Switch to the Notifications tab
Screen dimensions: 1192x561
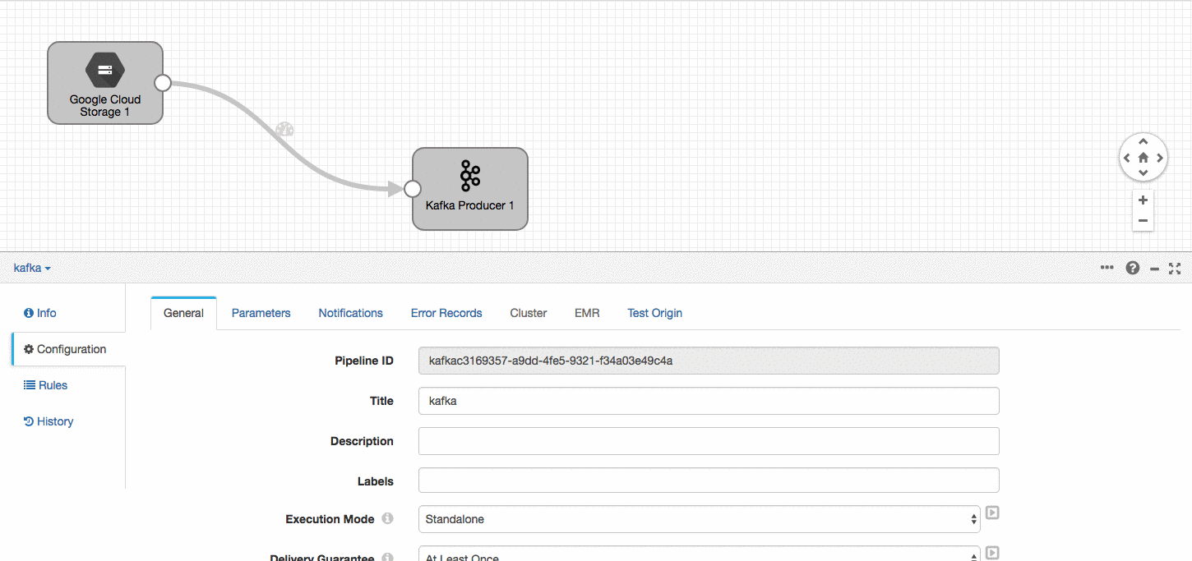(x=351, y=313)
